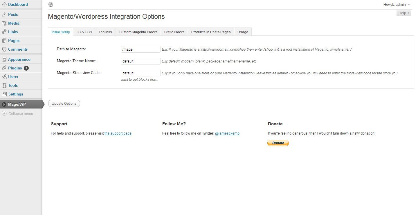Image resolution: width=418 pixels, height=215 pixels.
Task: Click the Plugins plug icon
Action: [x=4, y=68]
